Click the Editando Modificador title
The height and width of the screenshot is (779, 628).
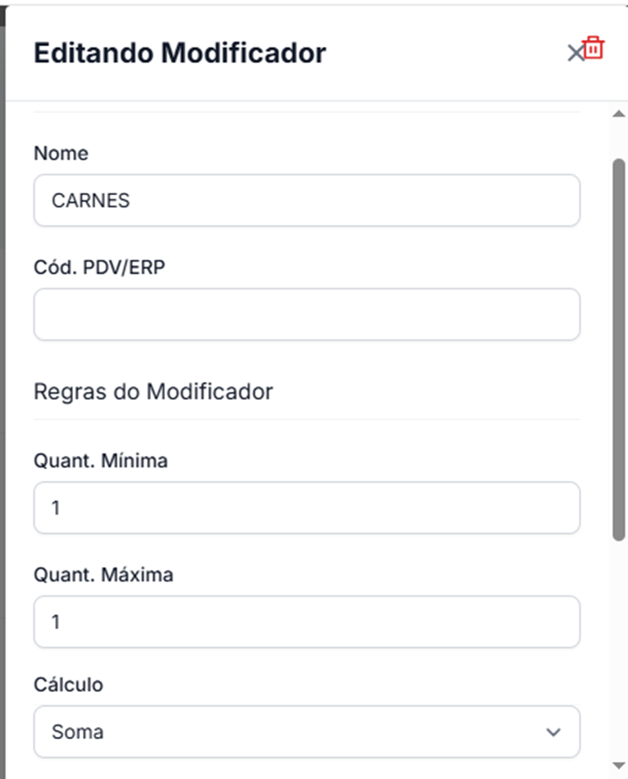180,53
